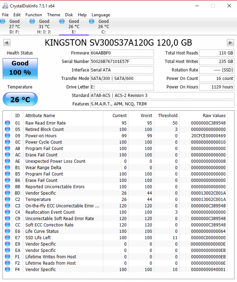Select raw value 000000000000DE
Screen dimensions: 237x282
[208, 244]
